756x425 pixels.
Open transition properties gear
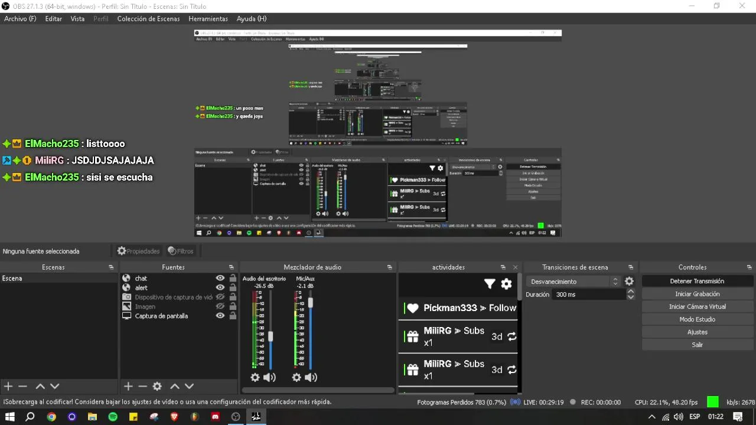(x=629, y=282)
